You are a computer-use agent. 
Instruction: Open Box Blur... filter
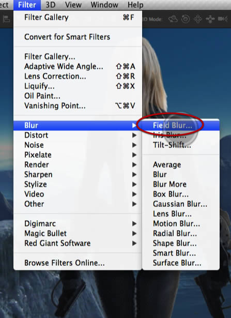click(181, 194)
